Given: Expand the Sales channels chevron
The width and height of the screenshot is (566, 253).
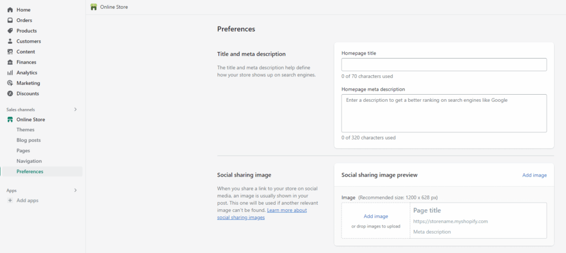Looking at the screenshot, I should point(75,110).
